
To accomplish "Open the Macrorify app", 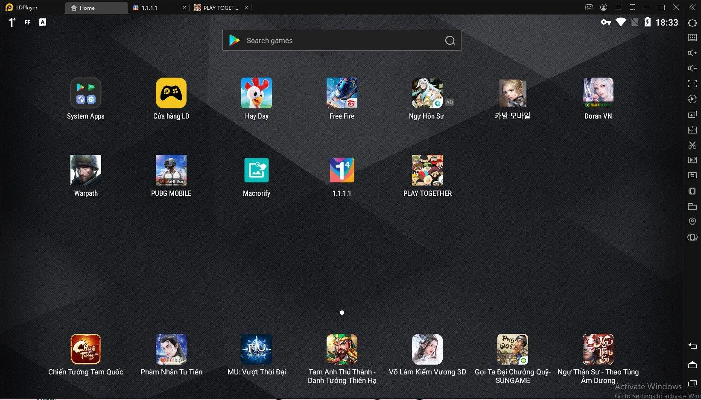I will [256, 171].
